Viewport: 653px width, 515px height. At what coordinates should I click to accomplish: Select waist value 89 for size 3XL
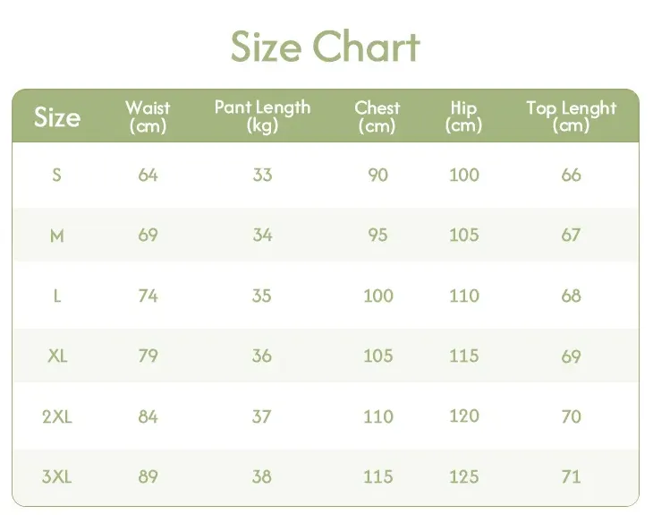tap(148, 476)
